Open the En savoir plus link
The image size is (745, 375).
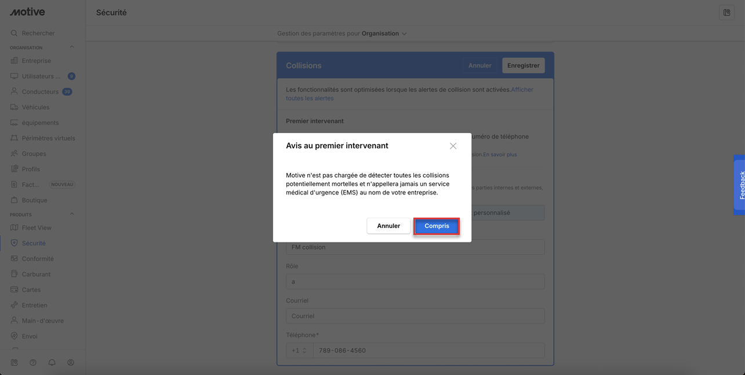pyautogui.click(x=500, y=155)
